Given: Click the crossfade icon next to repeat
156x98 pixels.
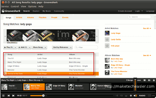Looking at the screenshot, I should pos(126,96).
